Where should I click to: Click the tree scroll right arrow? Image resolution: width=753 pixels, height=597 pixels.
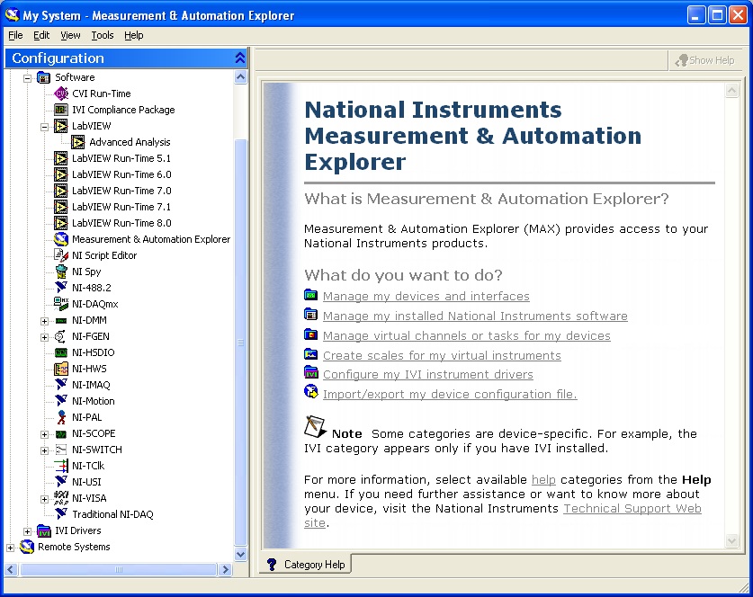pyautogui.click(x=225, y=570)
